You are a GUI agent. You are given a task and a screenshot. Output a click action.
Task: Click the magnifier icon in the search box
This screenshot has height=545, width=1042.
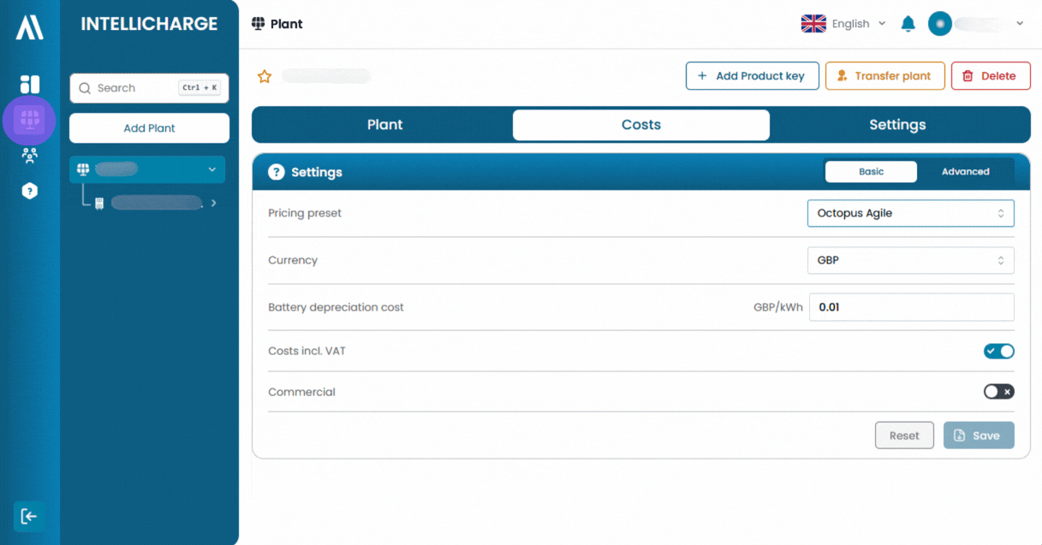[x=85, y=88]
